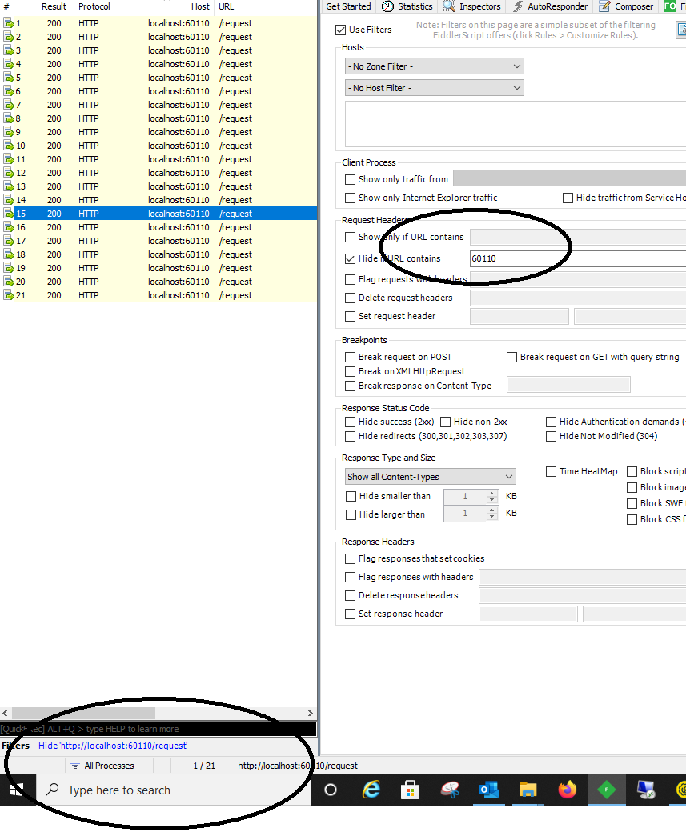Image resolution: width=686 pixels, height=836 pixels.
Task: Open remote desktop icon in taskbar
Action: [646, 790]
